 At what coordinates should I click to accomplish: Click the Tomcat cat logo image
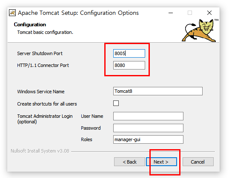199,31
